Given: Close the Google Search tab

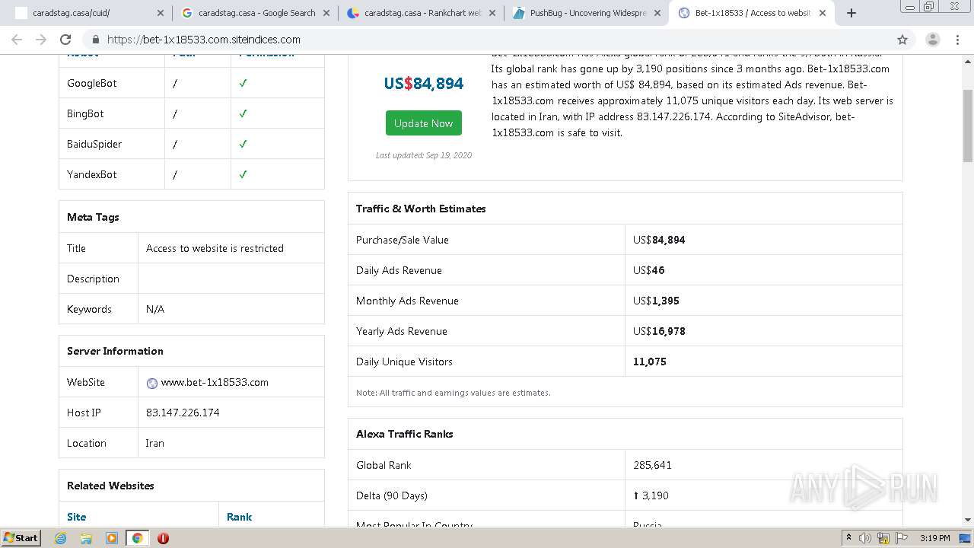Looking at the screenshot, I should coord(326,13).
